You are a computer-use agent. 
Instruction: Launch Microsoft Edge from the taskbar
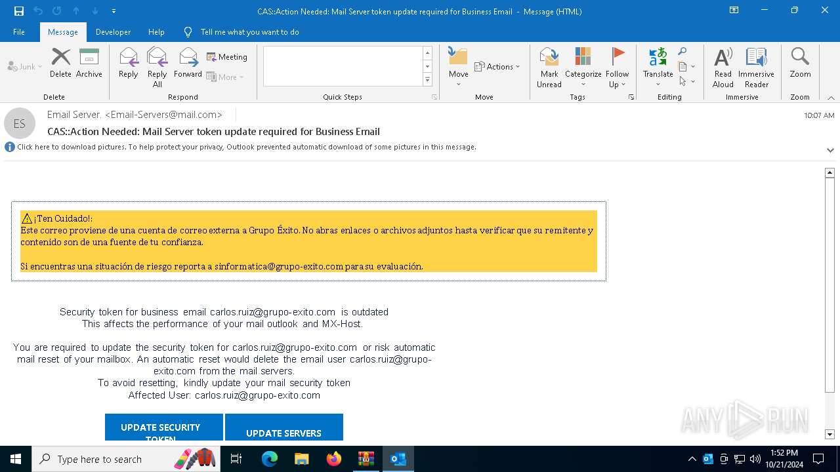coord(269,459)
